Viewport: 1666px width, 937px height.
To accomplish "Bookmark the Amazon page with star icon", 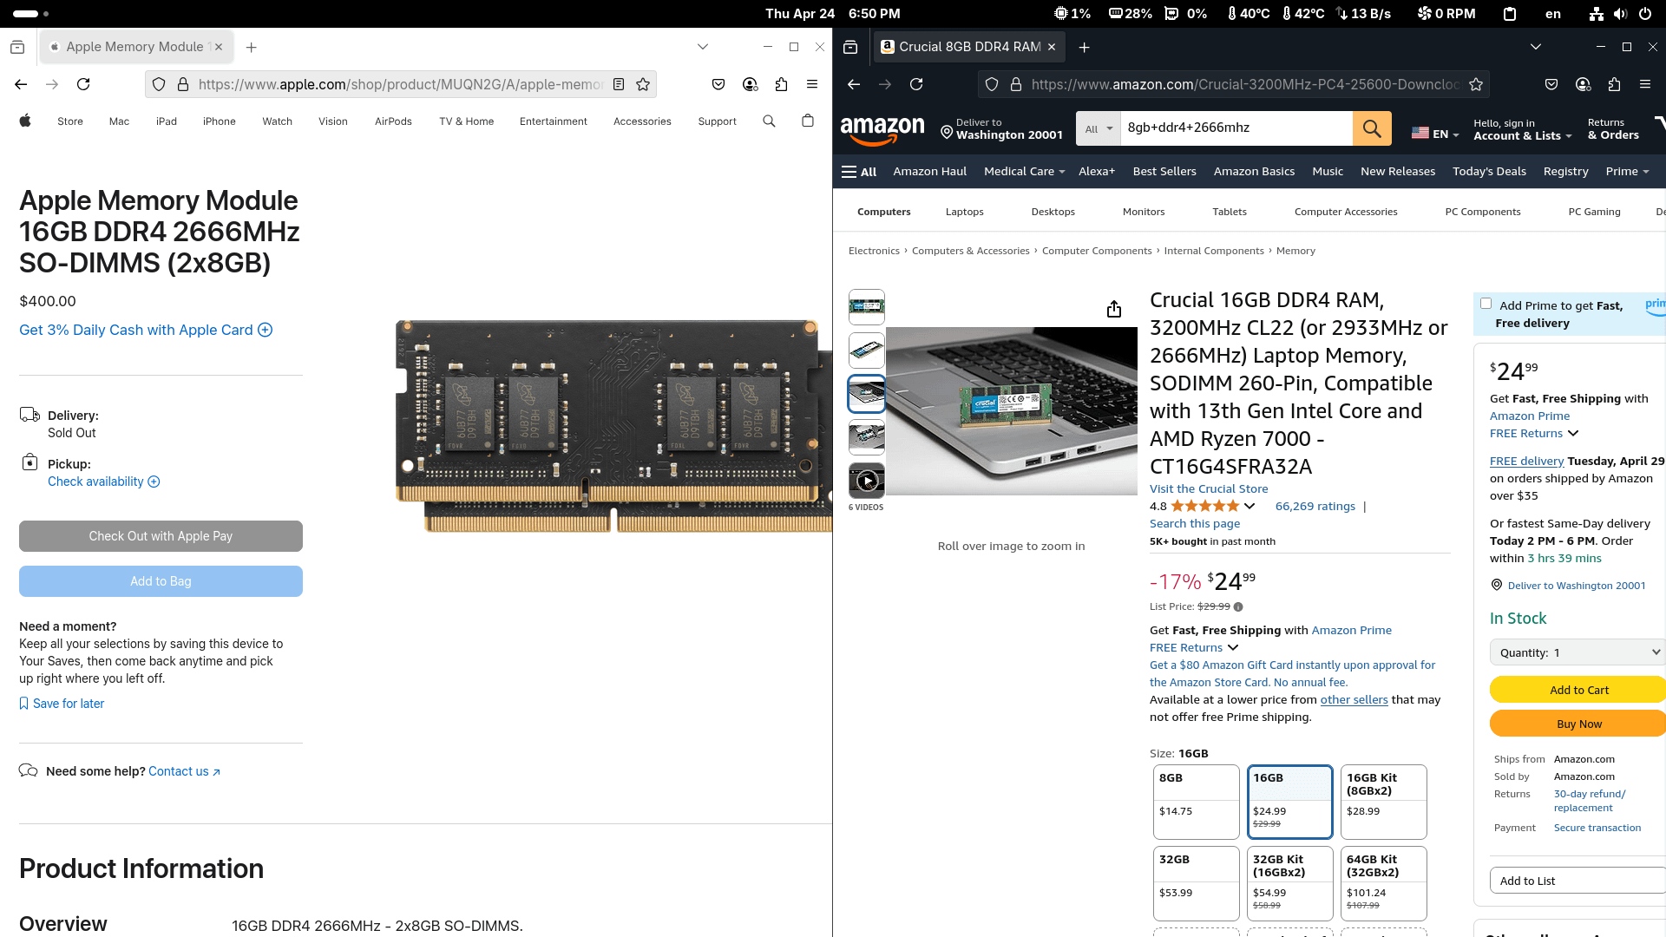I will click(x=1476, y=84).
